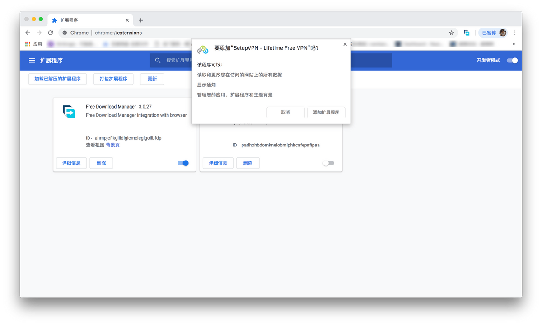Click 加载已解压的扩展程序 button
The image size is (542, 326).
pos(57,79)
